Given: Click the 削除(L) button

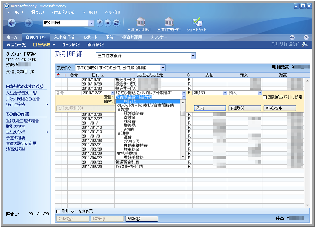Looking at the screenshot, I should coord(141,219).
